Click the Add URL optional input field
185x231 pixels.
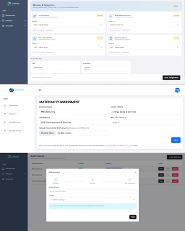[146, 122]
